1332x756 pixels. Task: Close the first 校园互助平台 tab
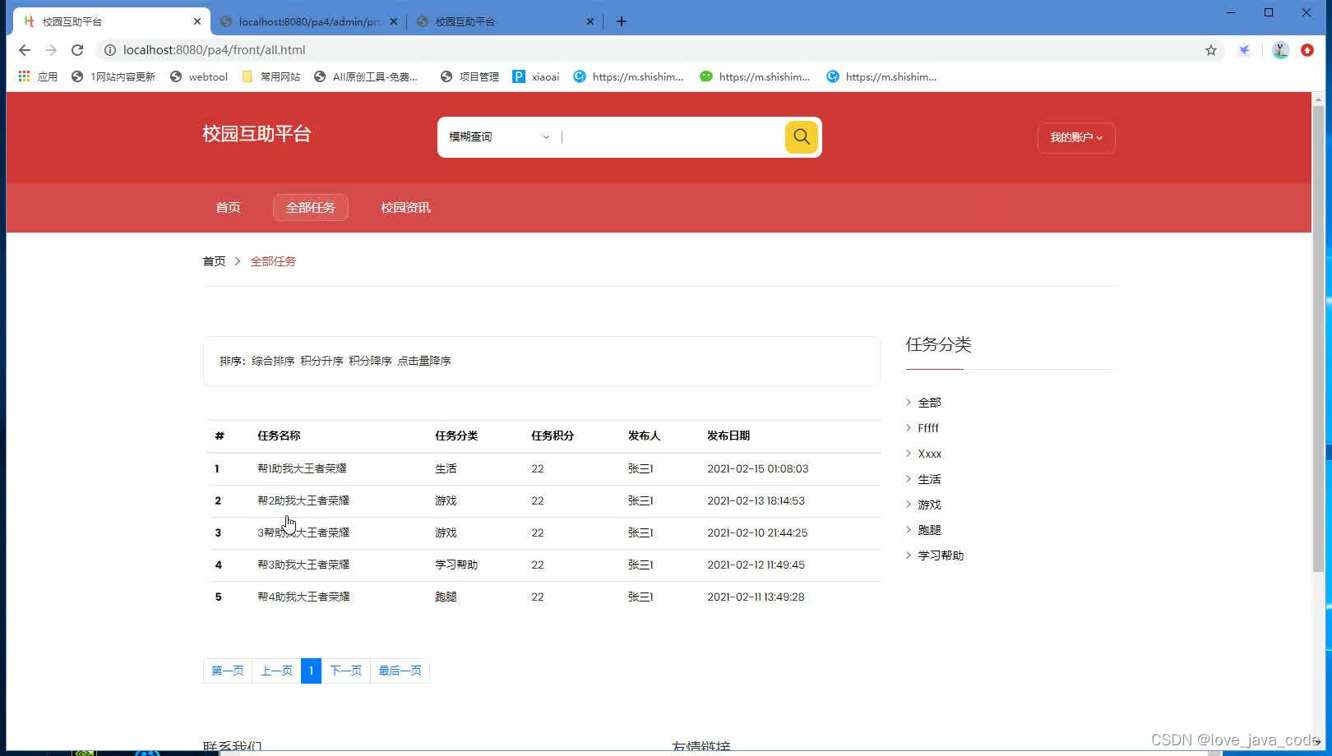click(x=197, y=21)
